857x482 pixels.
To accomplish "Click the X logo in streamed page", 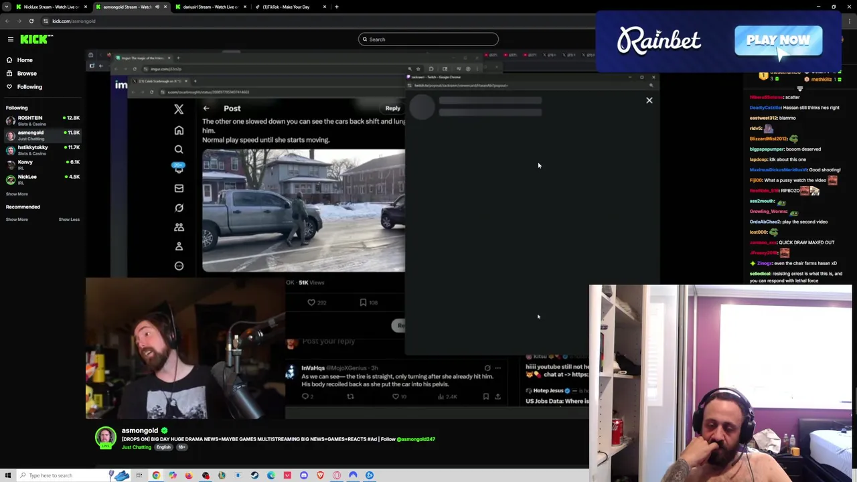I will pos(179,109).
